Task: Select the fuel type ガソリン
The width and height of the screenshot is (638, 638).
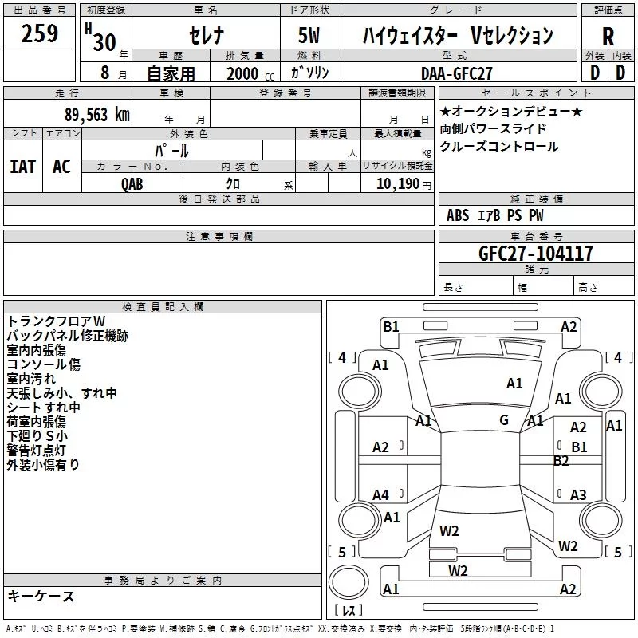Action: tap(309, 73)
